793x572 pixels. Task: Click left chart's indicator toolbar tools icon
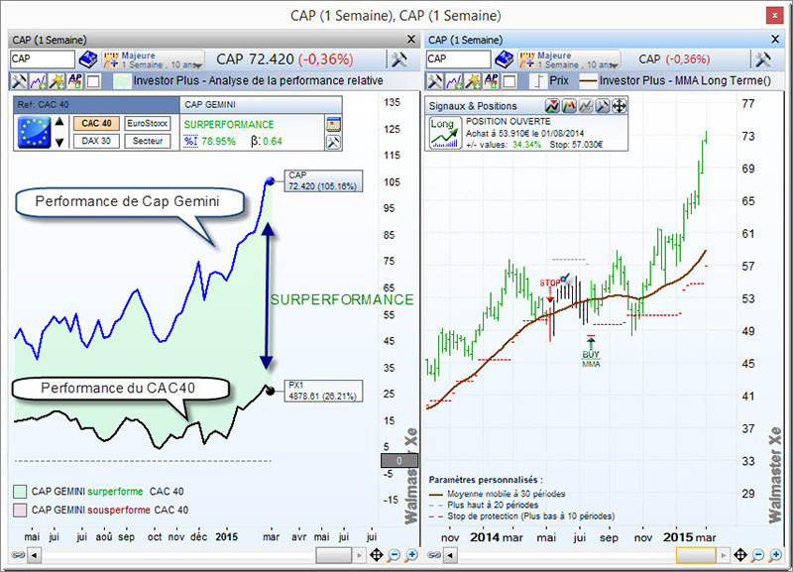(19, 81)
